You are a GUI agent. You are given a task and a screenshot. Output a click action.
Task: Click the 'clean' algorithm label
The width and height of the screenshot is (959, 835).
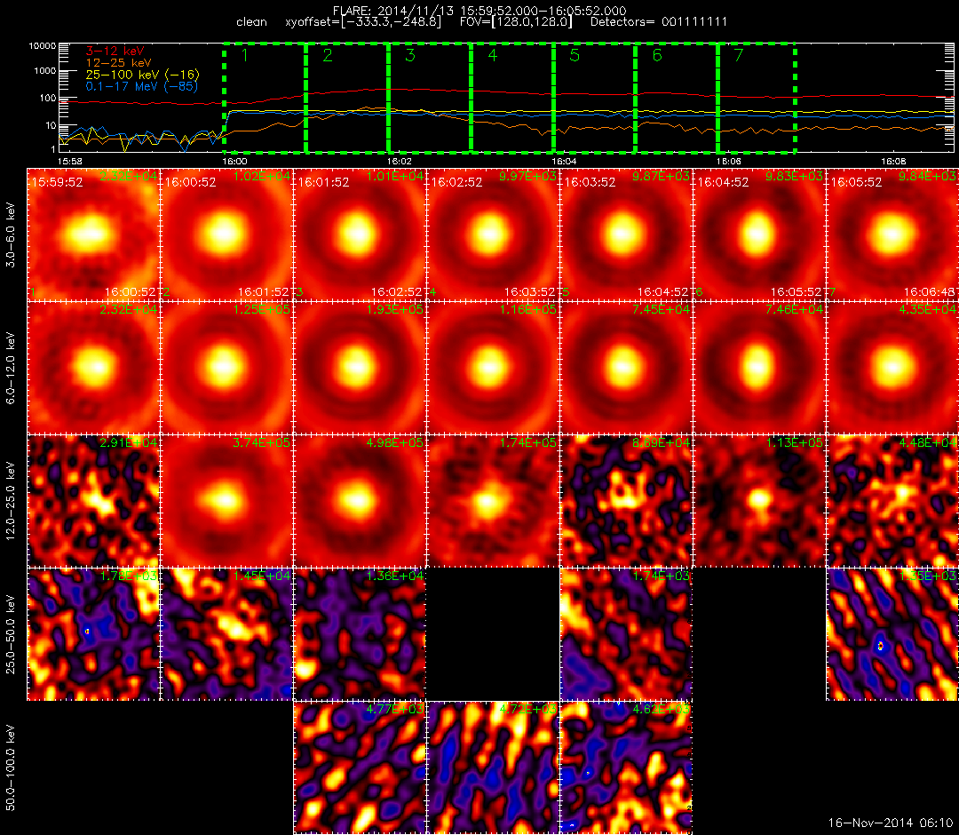coord(251,22)
